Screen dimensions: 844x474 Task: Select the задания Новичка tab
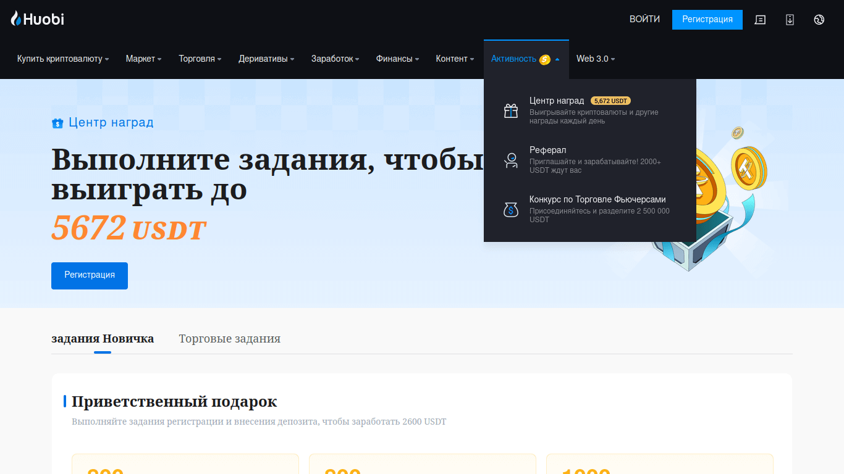[x=103, y=339]
